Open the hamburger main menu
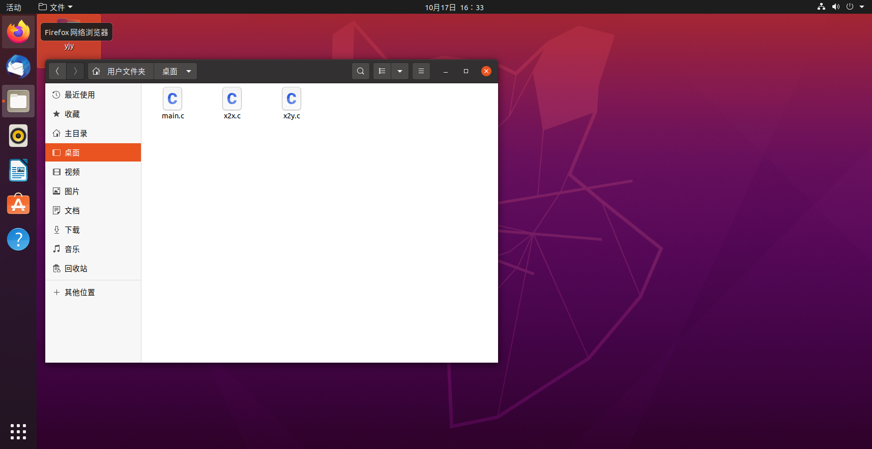Viewport: 872px width, 449px height. (x=421, y=71)
